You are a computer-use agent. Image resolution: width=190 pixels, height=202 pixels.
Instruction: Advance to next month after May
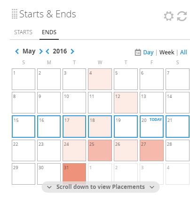tap(41, 51)
